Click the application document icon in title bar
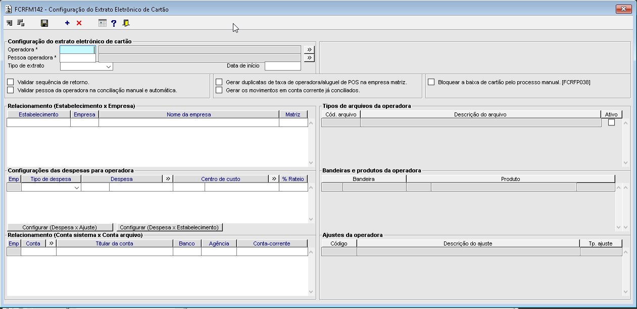This screenshot has height=309, width=637. 8,9
